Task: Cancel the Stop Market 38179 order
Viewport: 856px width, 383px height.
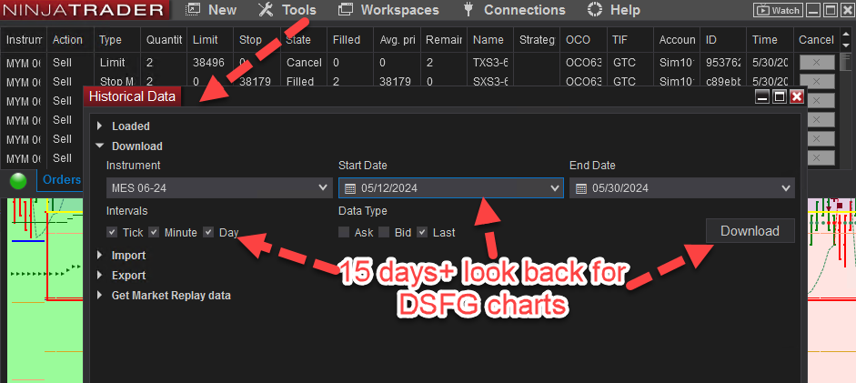Action: click(817, 82)
